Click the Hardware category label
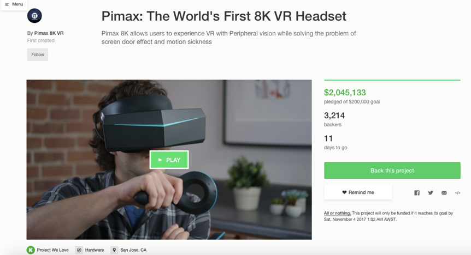Viewport: 471px width, 255px height. coord(95,250)
